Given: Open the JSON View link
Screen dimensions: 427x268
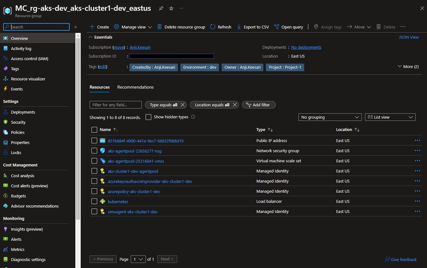Looking at the screenshot, I should click(x=409, y=37).
